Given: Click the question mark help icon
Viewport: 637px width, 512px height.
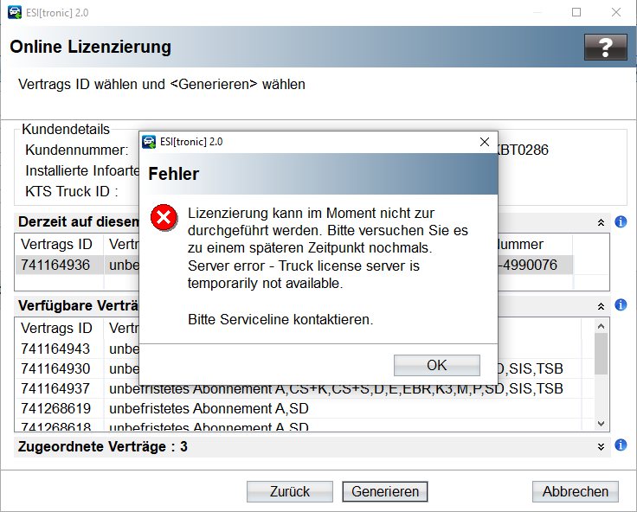Looking at the screenshot, I should [605, 47].
